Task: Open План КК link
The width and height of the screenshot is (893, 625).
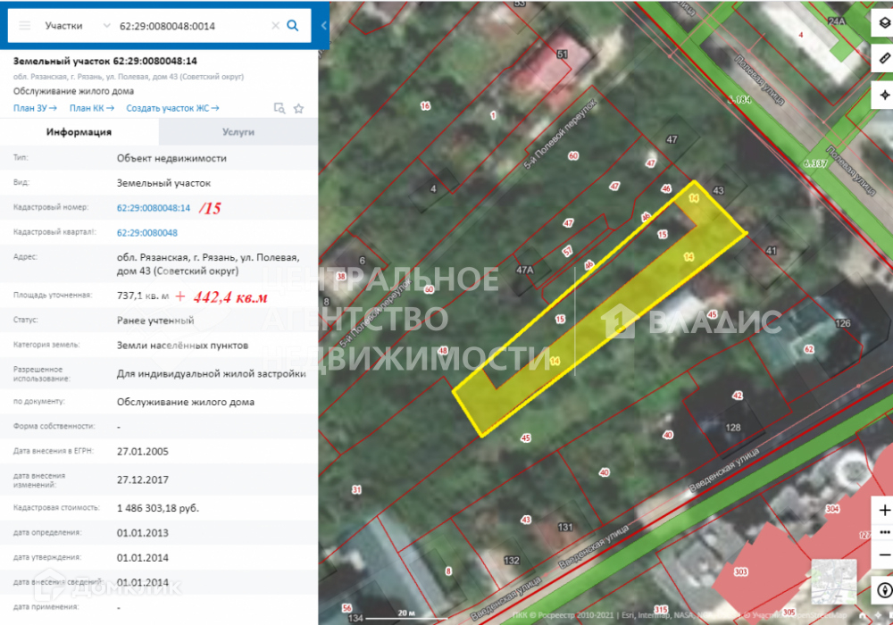Action: [91, 108]
